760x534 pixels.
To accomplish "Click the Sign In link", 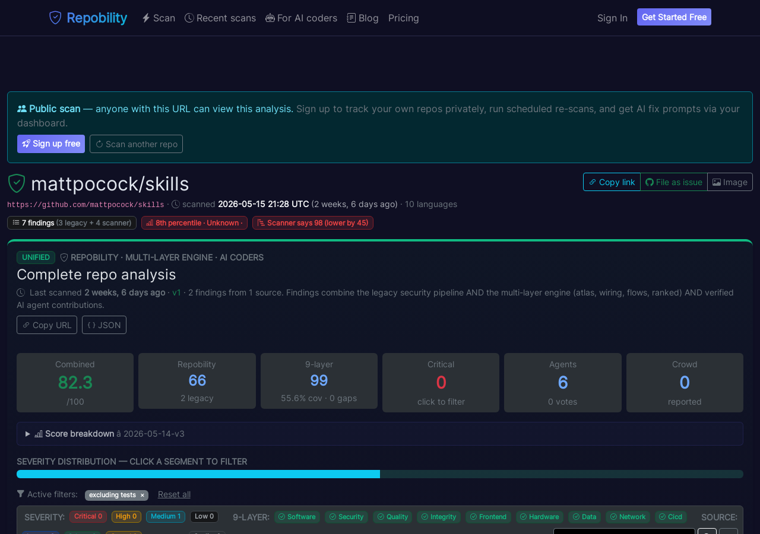I will click(x=612, y=18).
